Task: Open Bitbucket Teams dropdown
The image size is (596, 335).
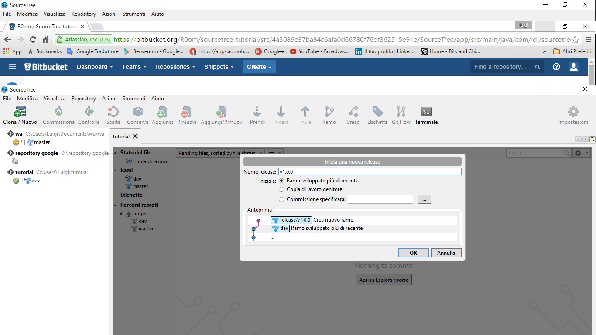Action: tap(134, 67)
